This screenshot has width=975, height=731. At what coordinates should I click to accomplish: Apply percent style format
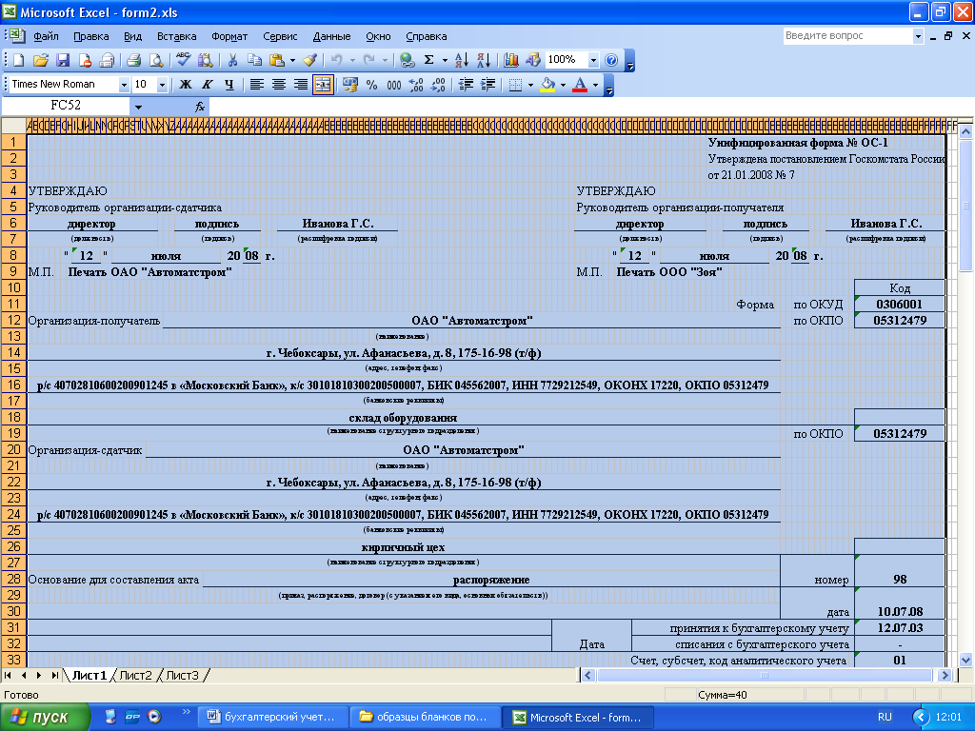[371, 85]
